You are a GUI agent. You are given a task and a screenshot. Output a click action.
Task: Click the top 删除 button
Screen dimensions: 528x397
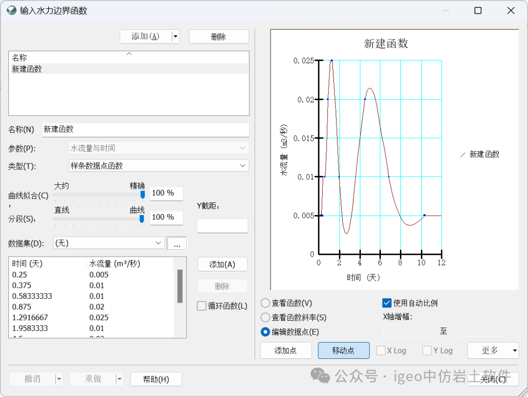pos(219,36)
